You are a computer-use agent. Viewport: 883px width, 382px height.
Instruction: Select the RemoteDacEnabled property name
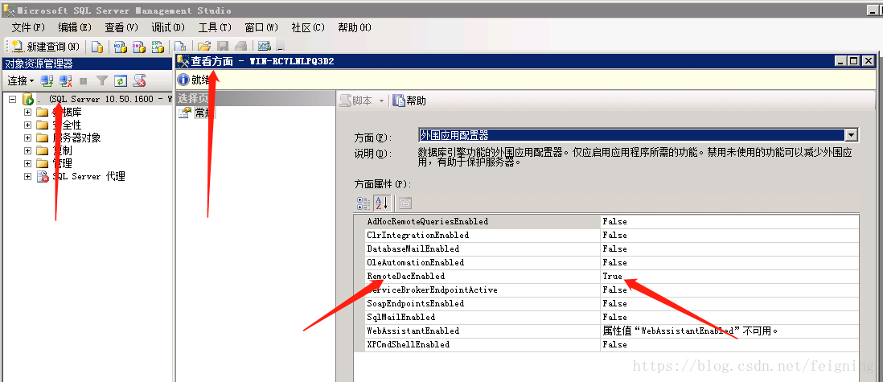405,276
